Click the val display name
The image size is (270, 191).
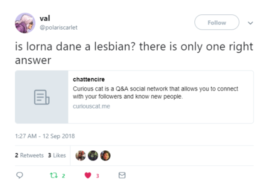45,18
